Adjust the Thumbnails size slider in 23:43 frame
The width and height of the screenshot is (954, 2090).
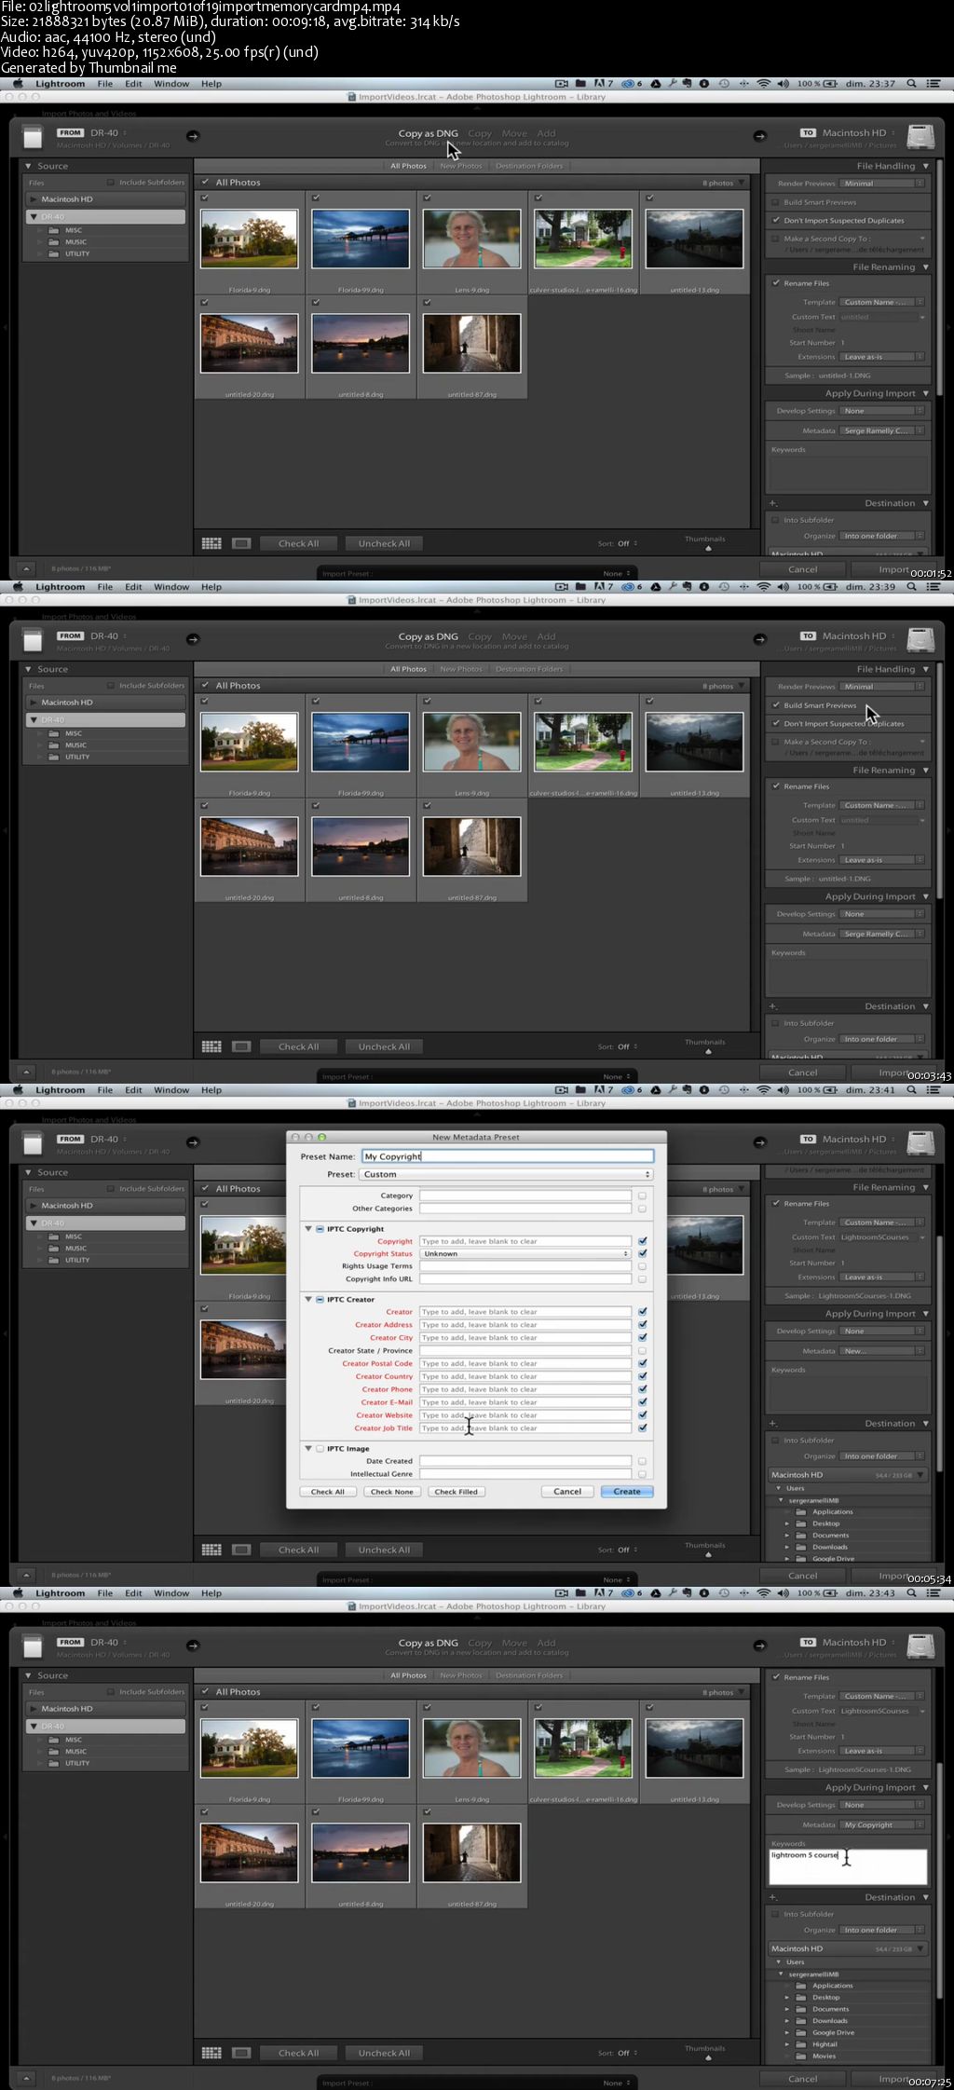click(708, 2057)
